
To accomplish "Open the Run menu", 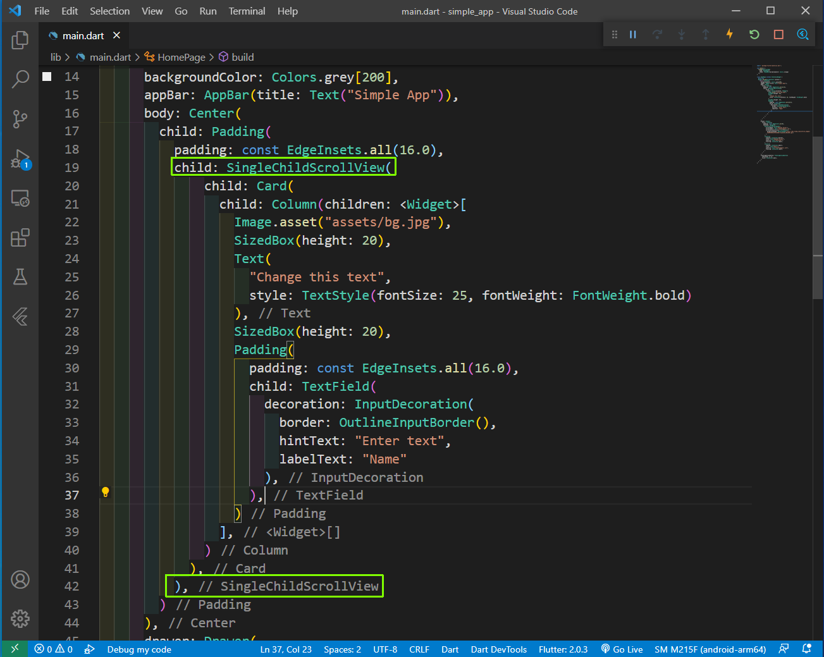I will 208,11.
